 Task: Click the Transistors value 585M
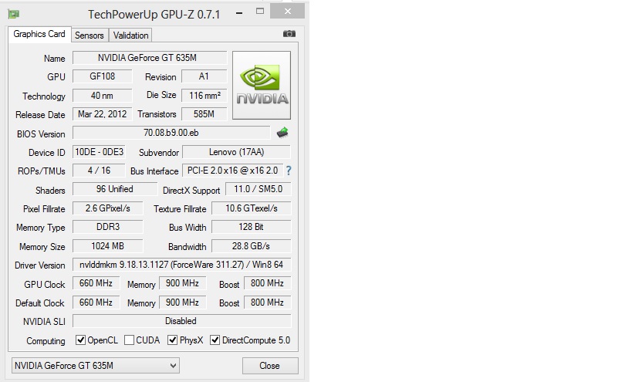click(x=204, y=114)
